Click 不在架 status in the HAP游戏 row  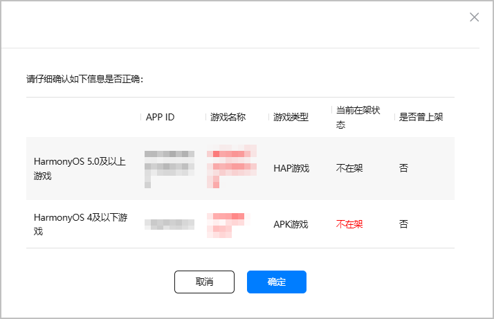[x=349, y=168]
